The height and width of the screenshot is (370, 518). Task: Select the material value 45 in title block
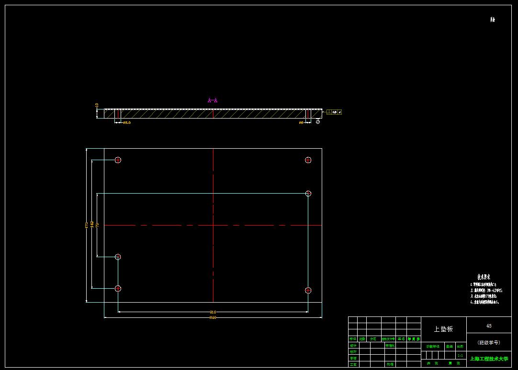click(x=489, y=326)
